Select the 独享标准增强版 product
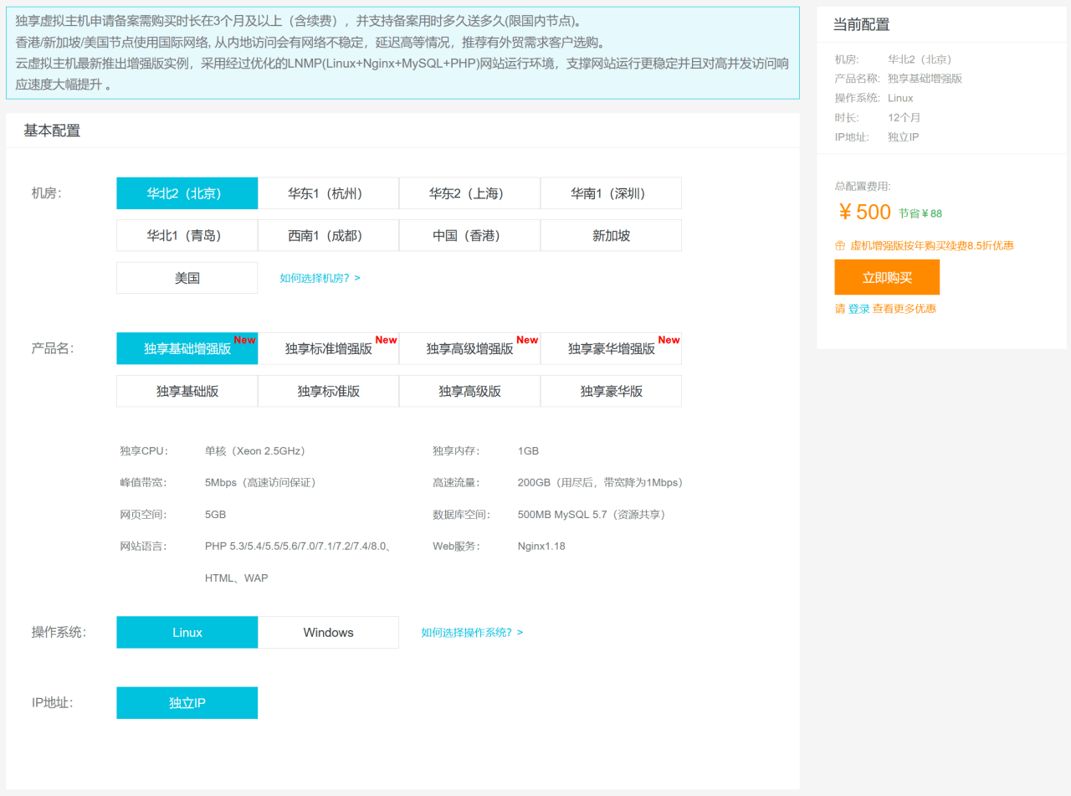Image resolution: width=1071 pixels, height=796 pixels. click(327, 347)
